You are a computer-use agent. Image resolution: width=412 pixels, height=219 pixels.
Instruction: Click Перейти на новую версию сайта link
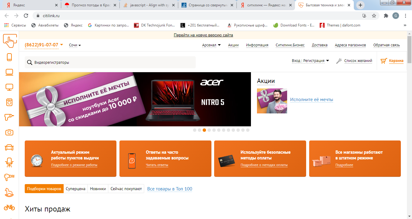(203, 35)
